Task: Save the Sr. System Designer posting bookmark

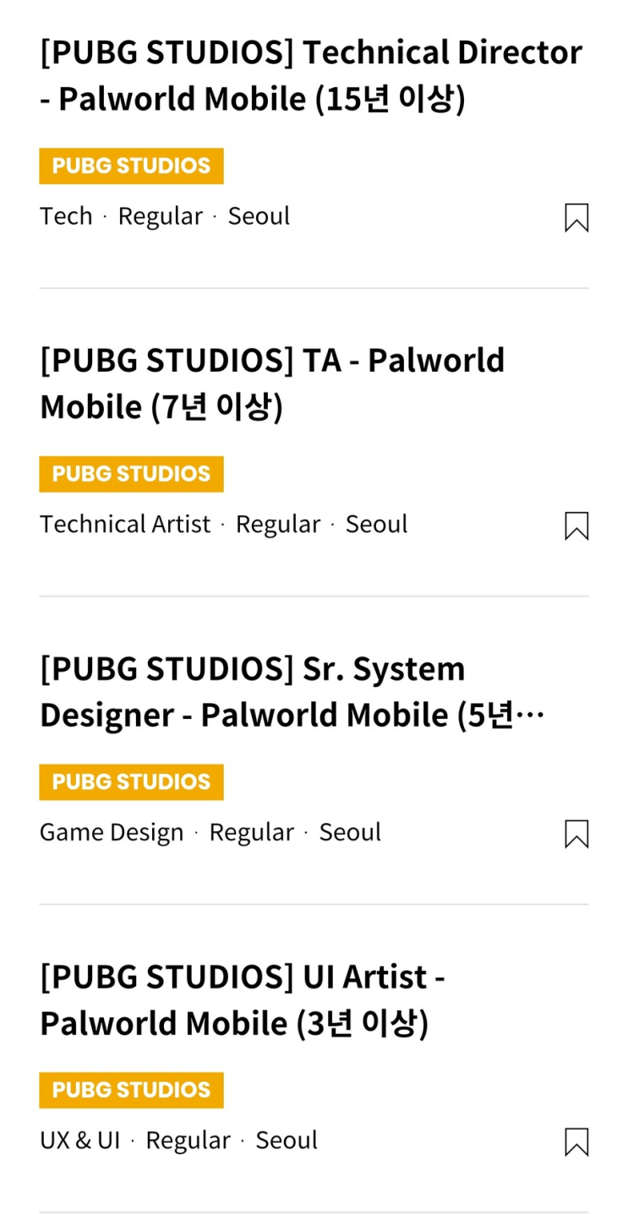Action: click(x=576, y=835)
